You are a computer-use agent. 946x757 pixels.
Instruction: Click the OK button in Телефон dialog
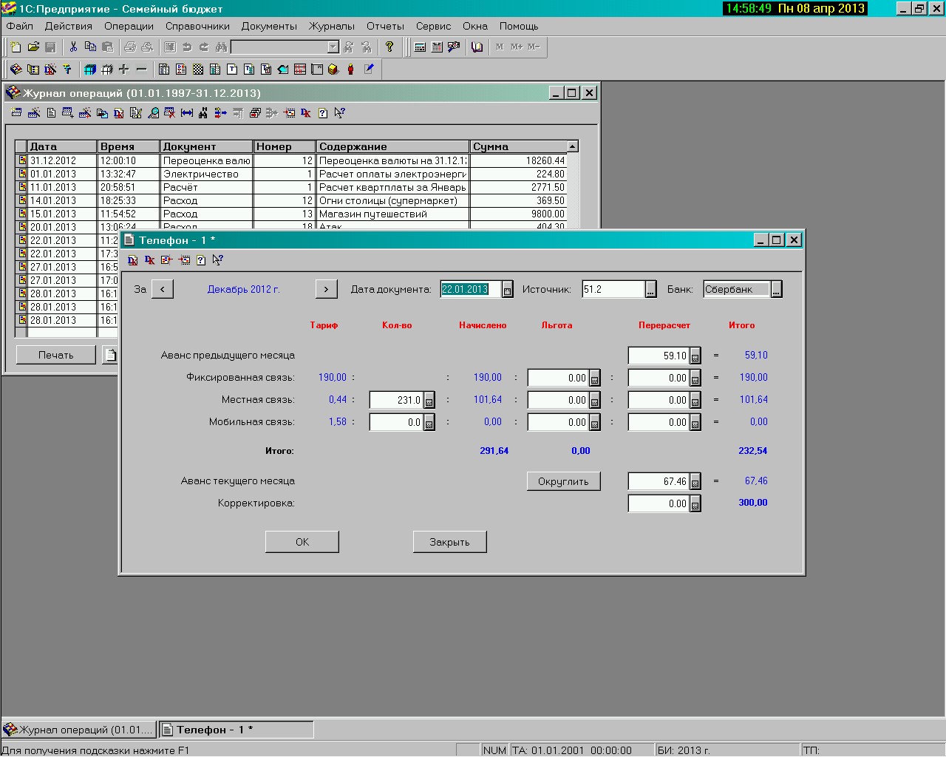[302, 542]
